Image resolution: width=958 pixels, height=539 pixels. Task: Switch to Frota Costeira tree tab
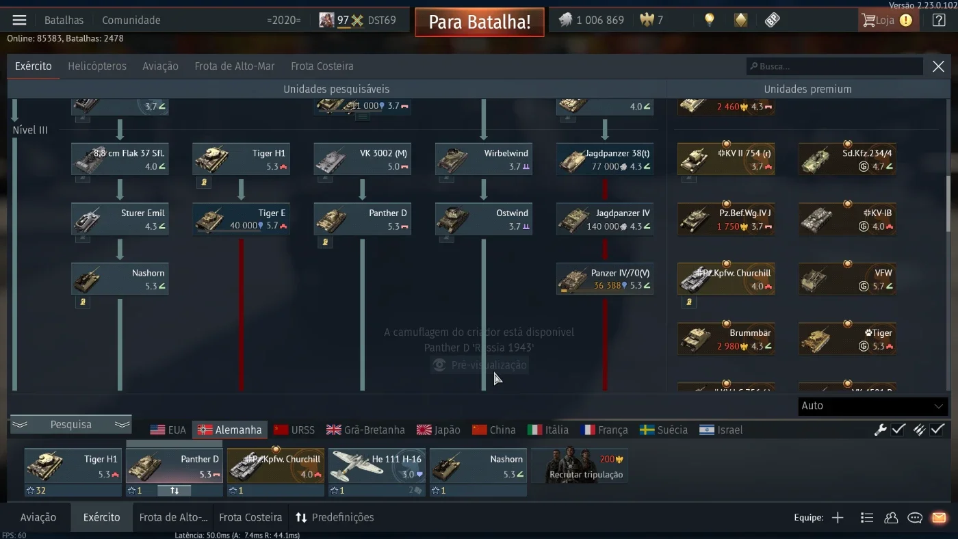point(322,66)
